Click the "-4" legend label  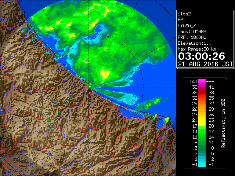[x=195, y=165]
